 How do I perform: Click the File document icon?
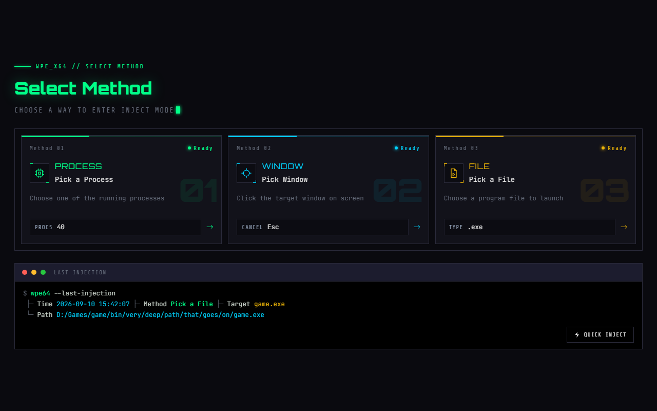click(454, 173)
